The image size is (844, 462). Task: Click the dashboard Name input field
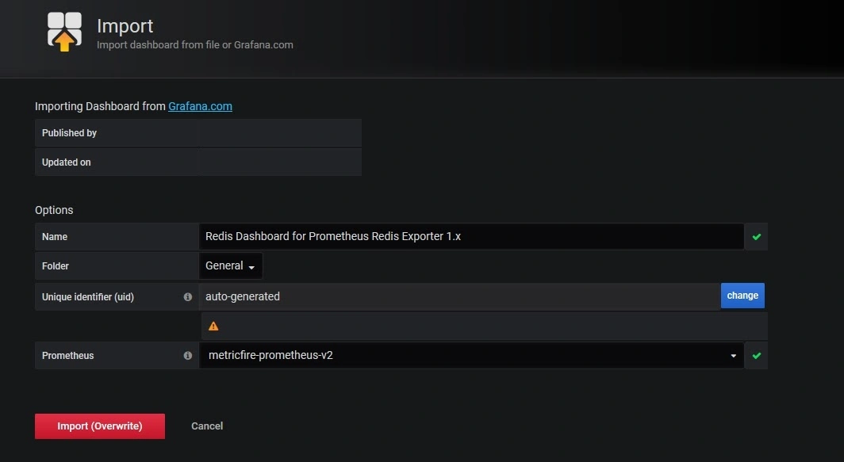(x=471, y=237)
